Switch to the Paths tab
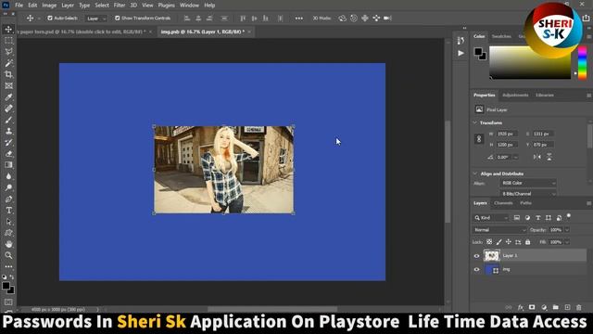 click(x=525, y=203)
